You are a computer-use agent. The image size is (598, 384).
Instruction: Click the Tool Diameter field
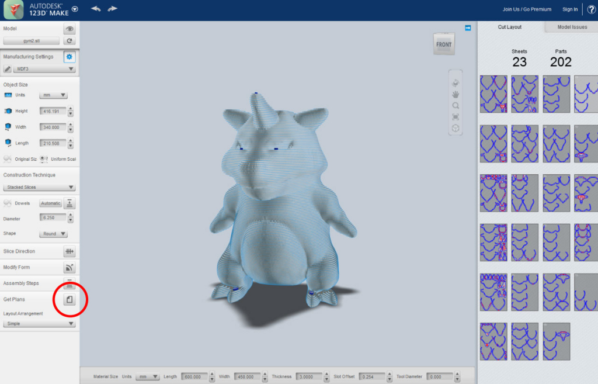pos(440,377)
